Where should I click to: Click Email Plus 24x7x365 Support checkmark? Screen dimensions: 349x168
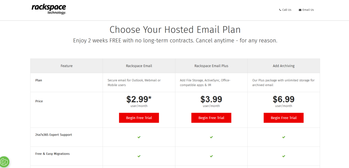click(x=211, y=137)
